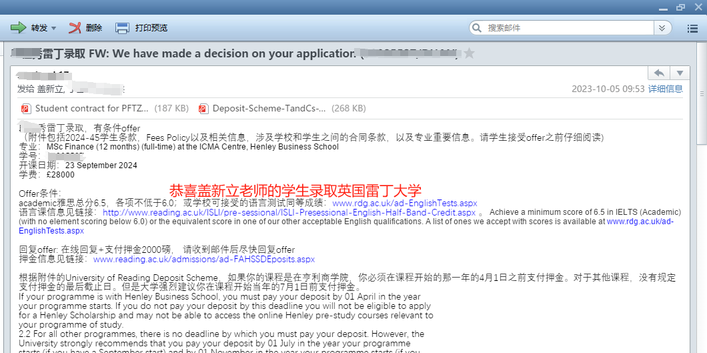Show detailed info for this email
Screen dimensions: 707x353
pyautogui.click(x=665, y=89)
